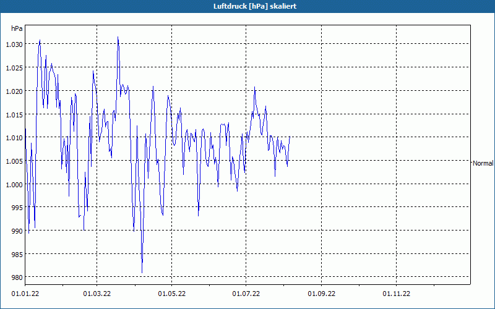Click the '1.025' y-axis label
Viewport: 495px width, 309px height.
point(14,68)
